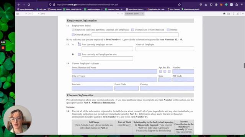Open the Import bookmarks bookmark
The width and height of the screenshot is (245, 137).
click(x=26, y=9)
